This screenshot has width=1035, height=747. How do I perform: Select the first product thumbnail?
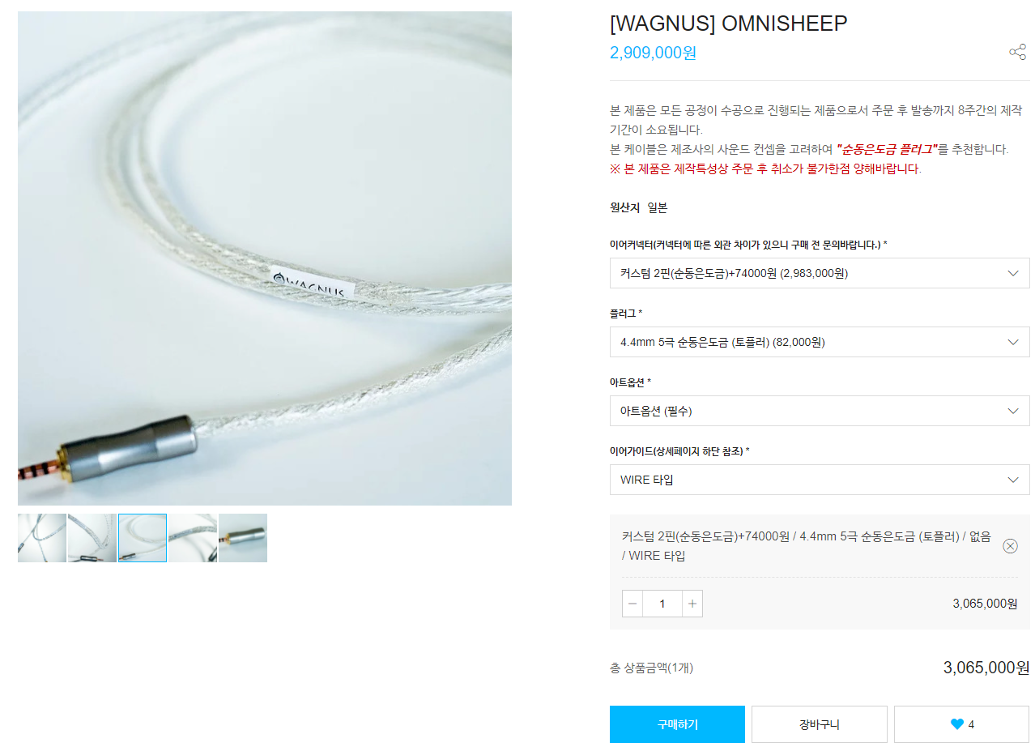42,538
